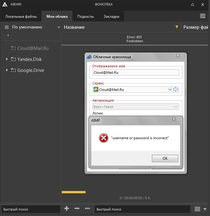Viewport: 210px width, 216px height.
Task: Click the minus remove button at bottom
Action: tap(77, 209)
